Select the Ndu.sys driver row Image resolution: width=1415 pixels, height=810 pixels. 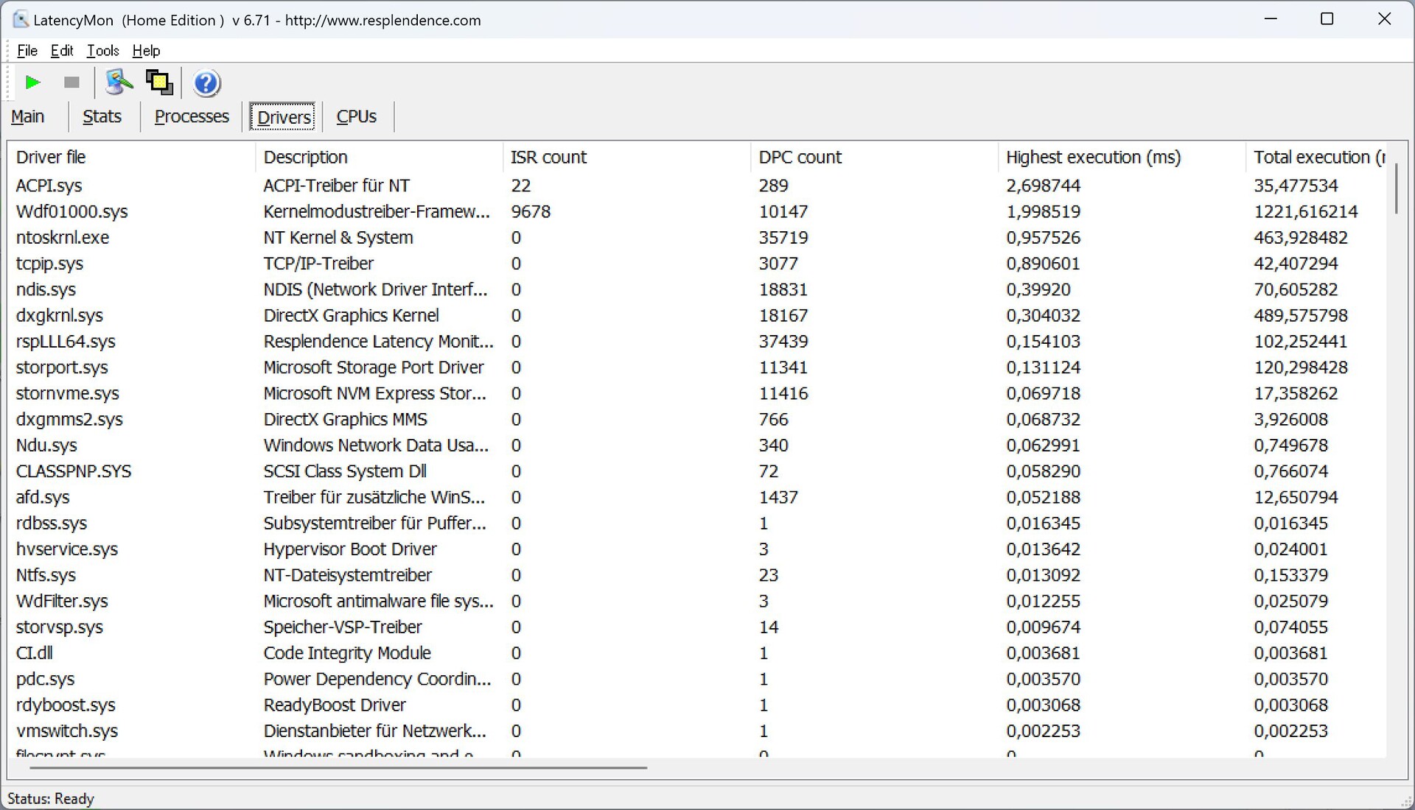point(697,445)
